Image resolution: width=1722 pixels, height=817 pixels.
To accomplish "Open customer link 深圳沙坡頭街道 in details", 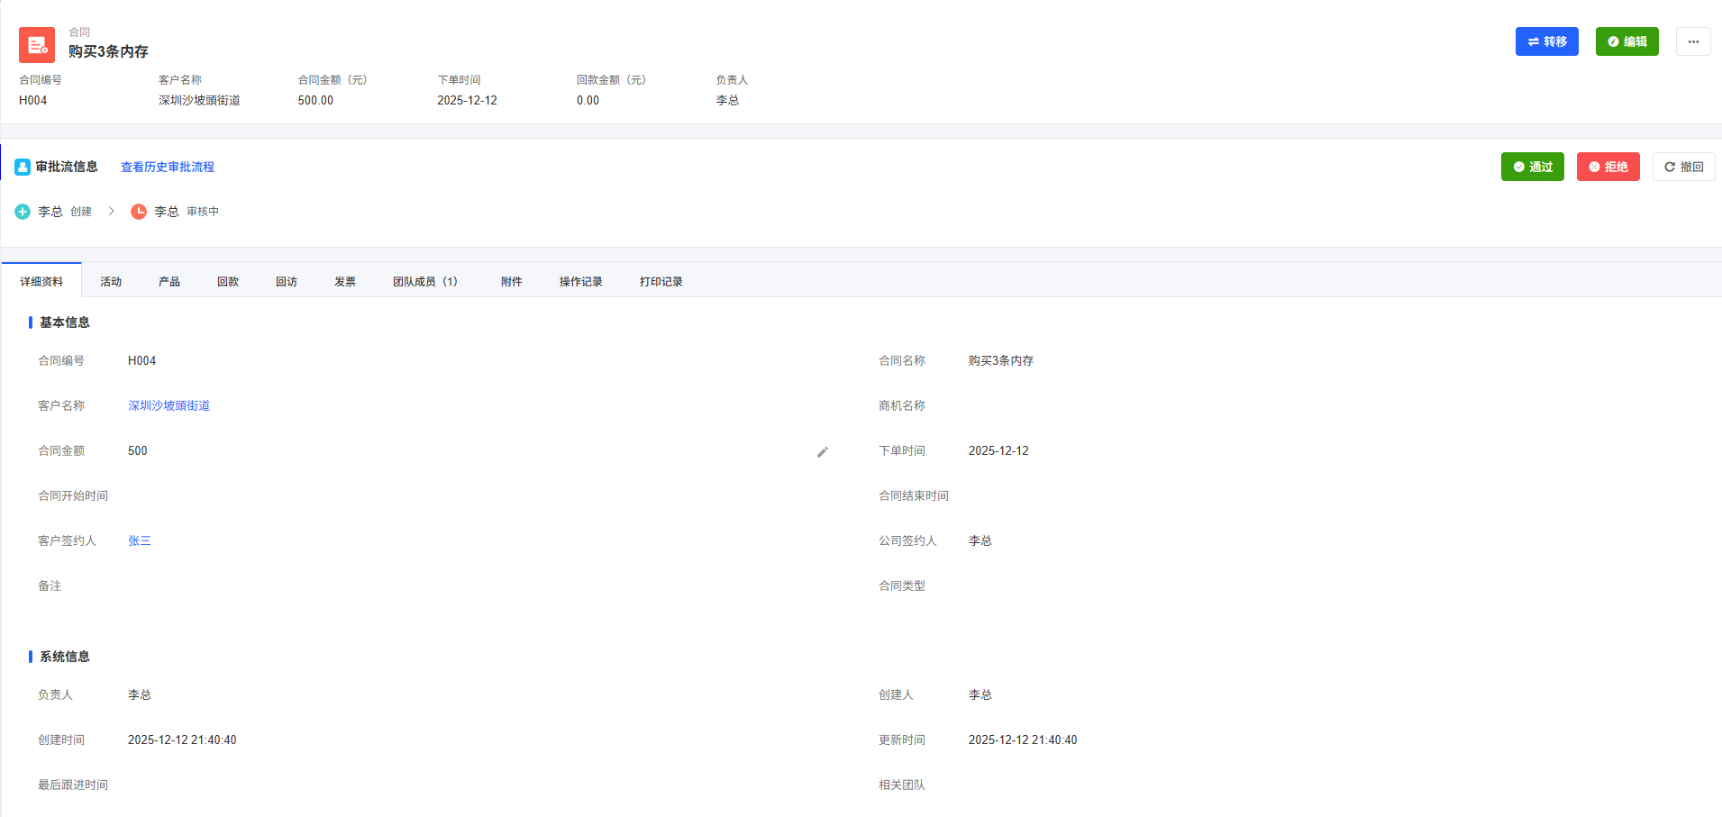I will 169,406.
